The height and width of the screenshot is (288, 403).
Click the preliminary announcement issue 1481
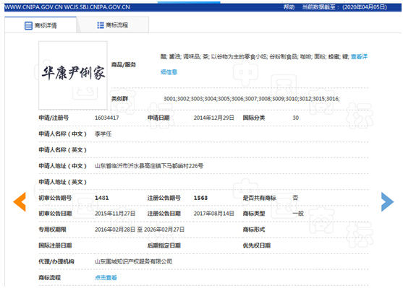[x=102, y=198]
